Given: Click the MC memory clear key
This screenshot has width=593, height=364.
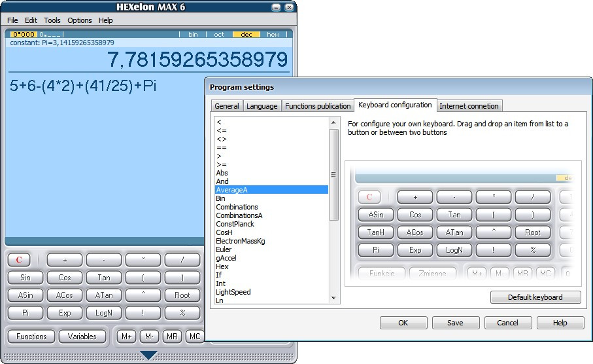Looking at the screenshot, I should click(195, 337).
